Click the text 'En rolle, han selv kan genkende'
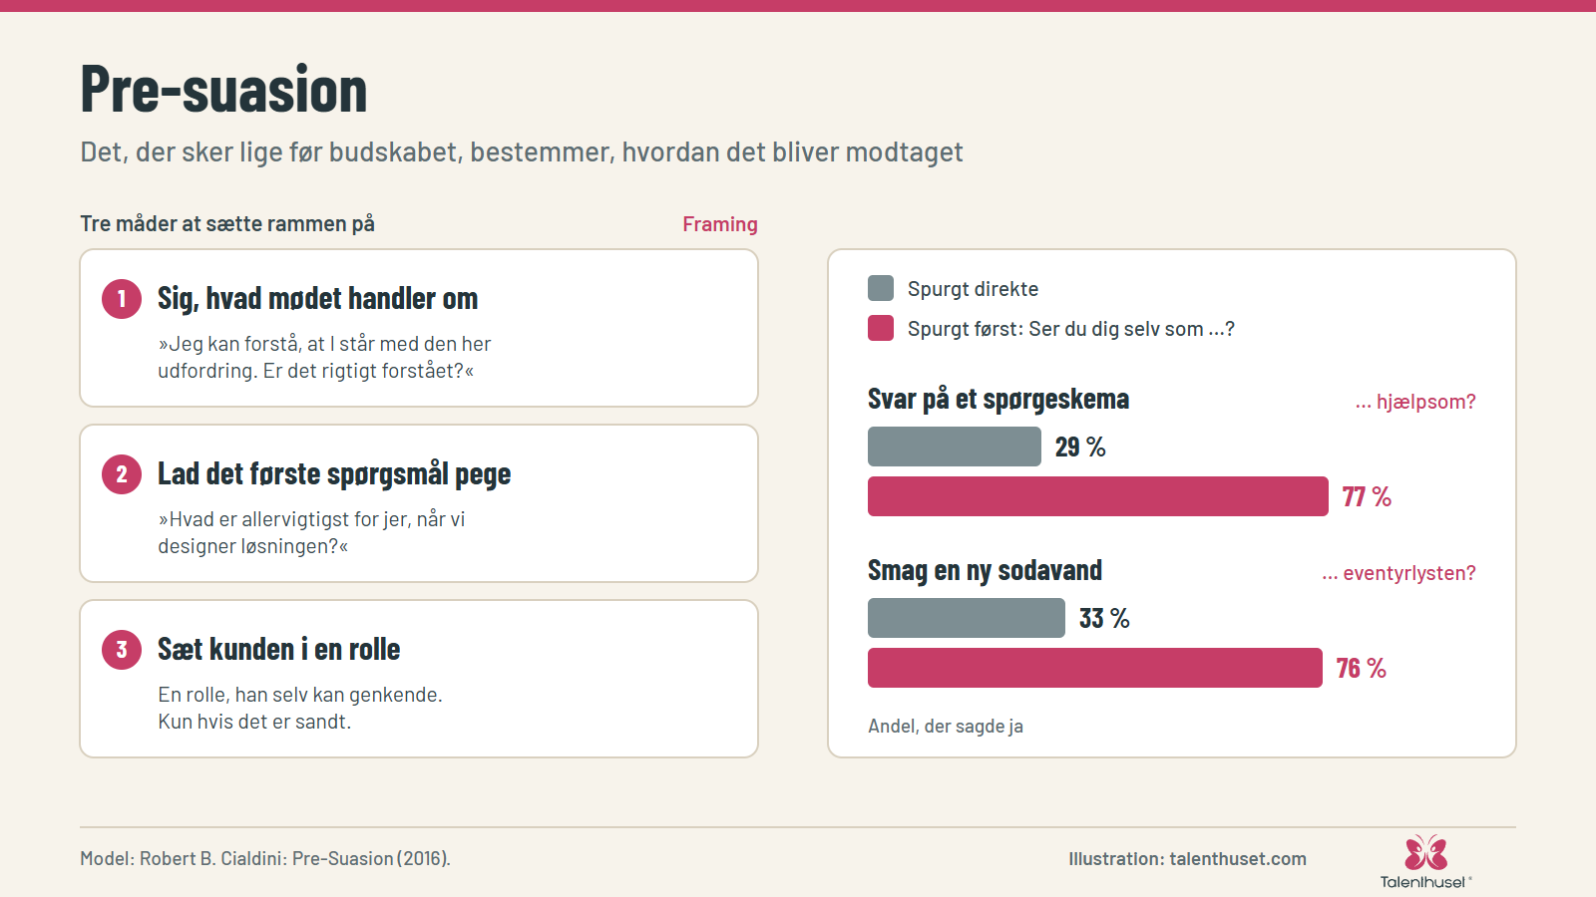The width and height of the screenshot is (1596, 897). pyautogui.click(x=300, y=695)
